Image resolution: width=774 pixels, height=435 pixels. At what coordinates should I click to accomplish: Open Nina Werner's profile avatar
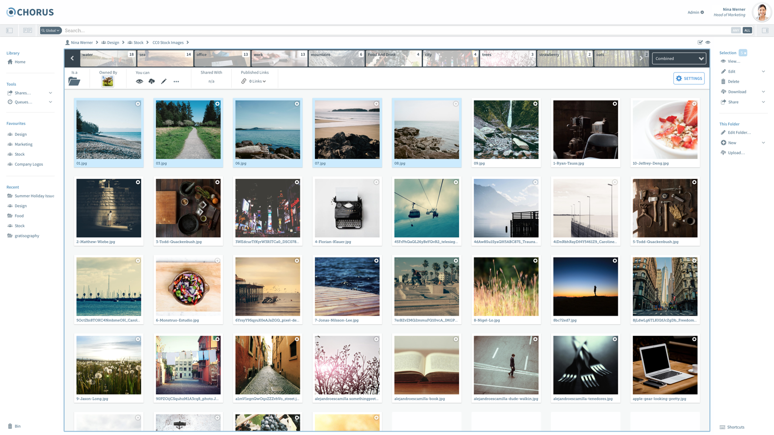coord(761,12)
